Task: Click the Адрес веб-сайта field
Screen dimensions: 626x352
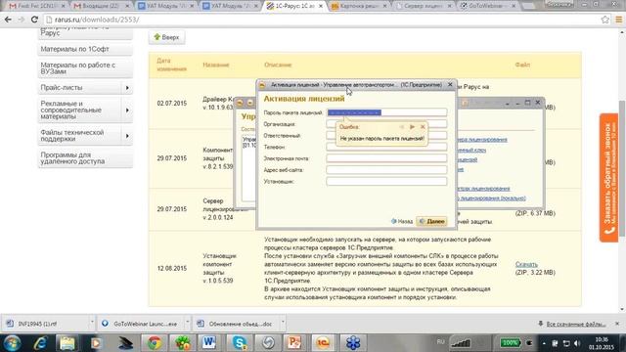Action: point(386,169)
